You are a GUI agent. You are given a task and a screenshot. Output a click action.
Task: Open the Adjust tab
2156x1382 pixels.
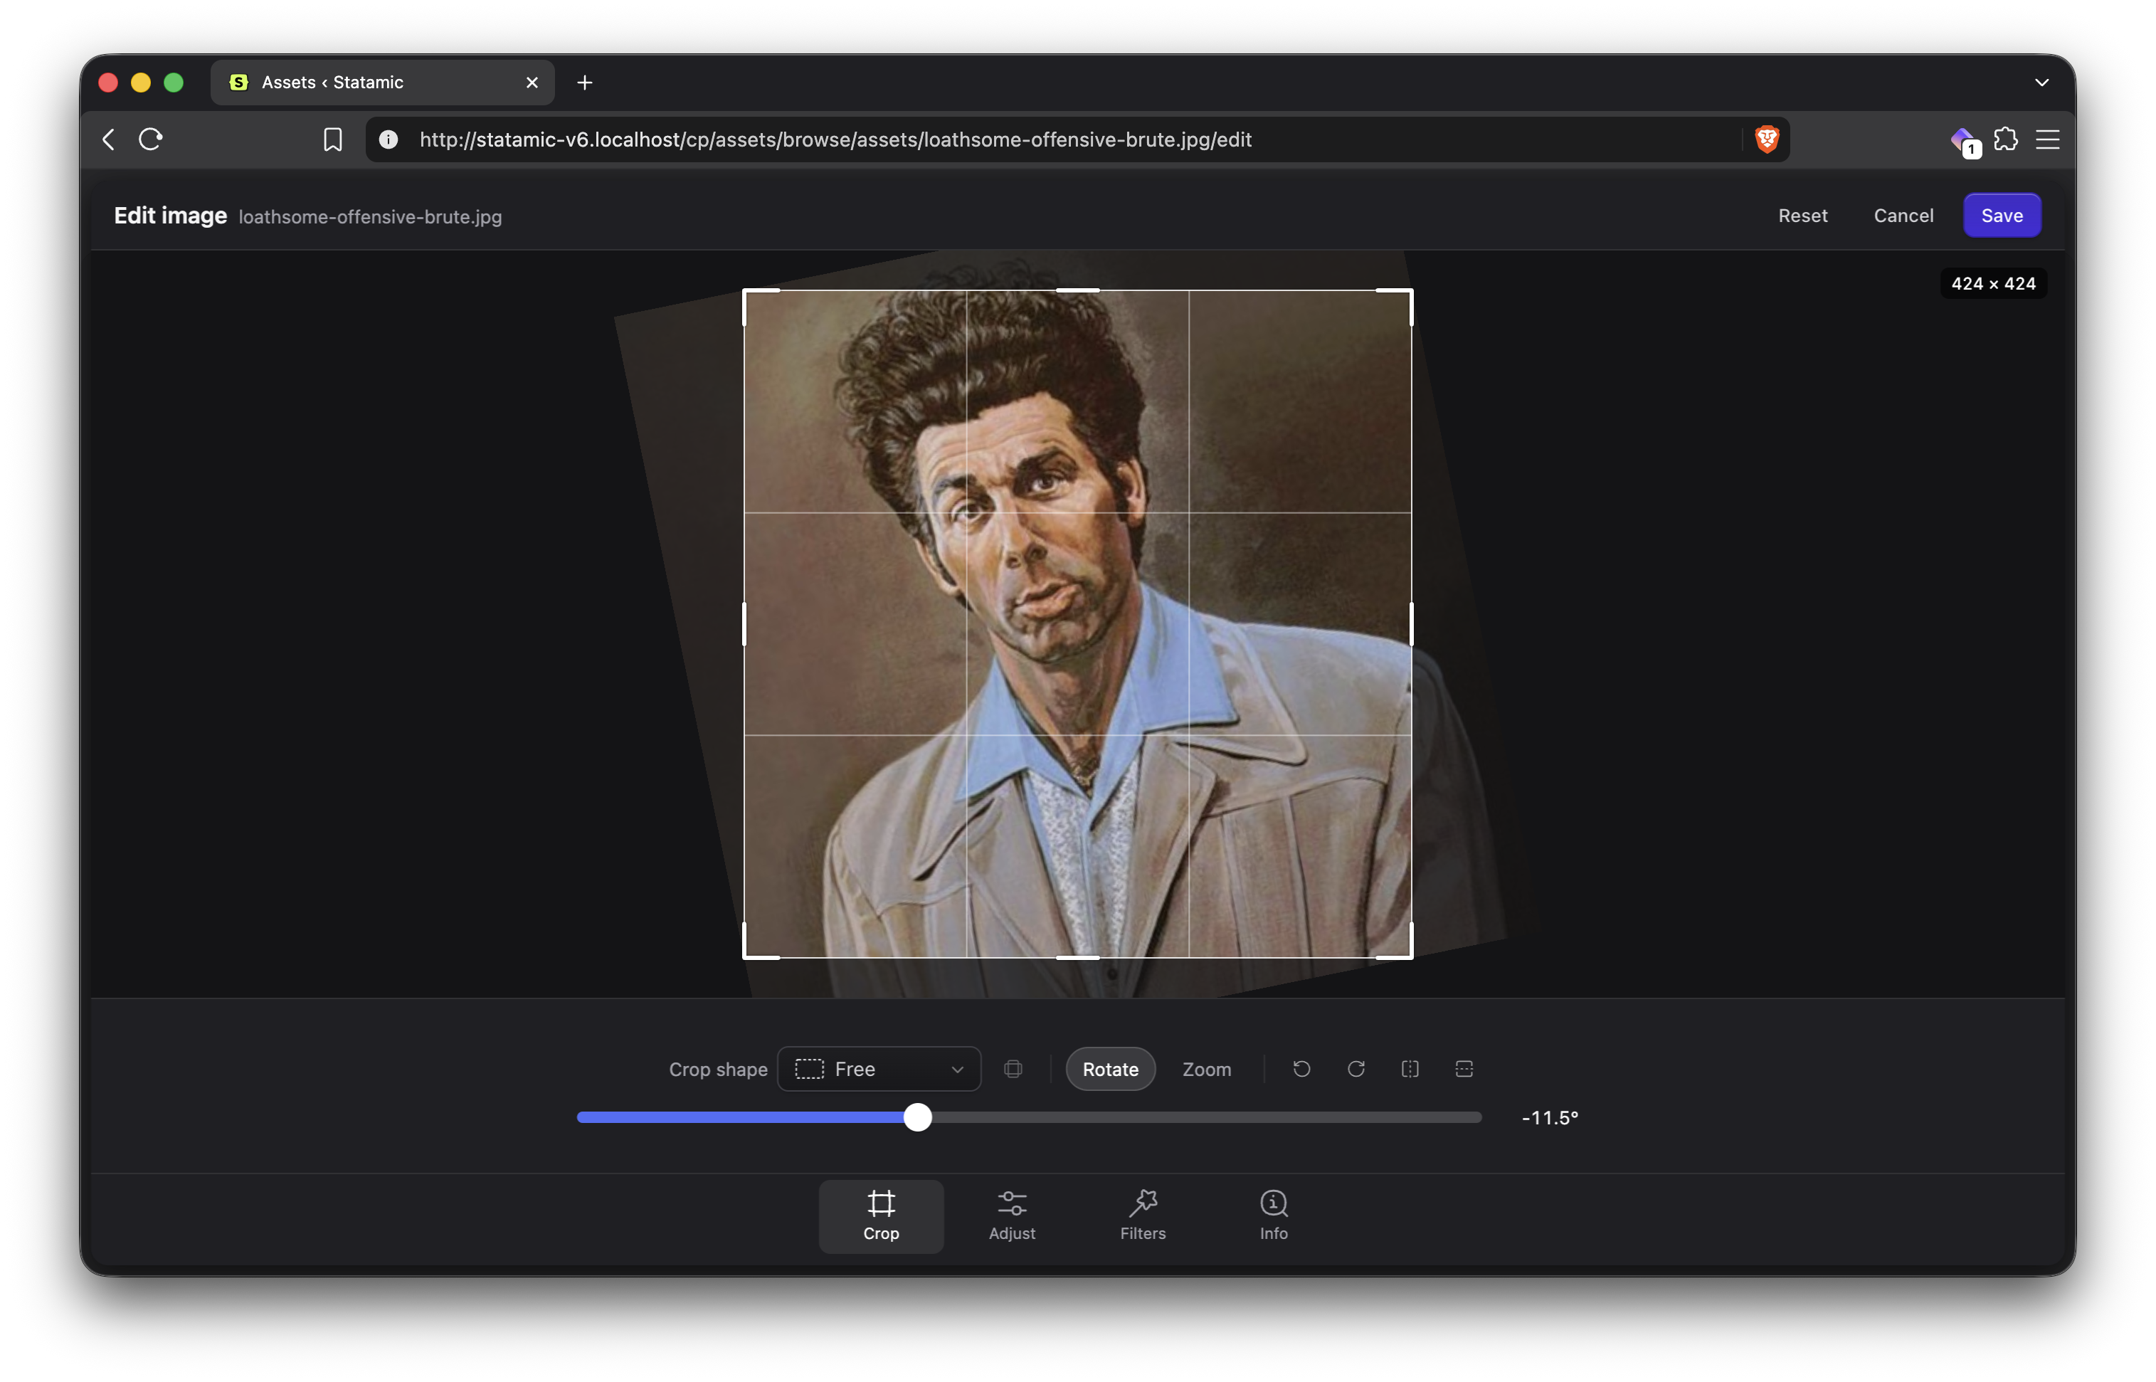pos(1012,1216)
